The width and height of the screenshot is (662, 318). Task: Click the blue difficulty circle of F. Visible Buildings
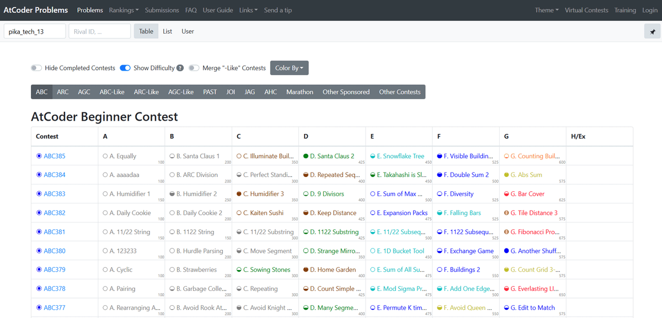pos(439,156)
